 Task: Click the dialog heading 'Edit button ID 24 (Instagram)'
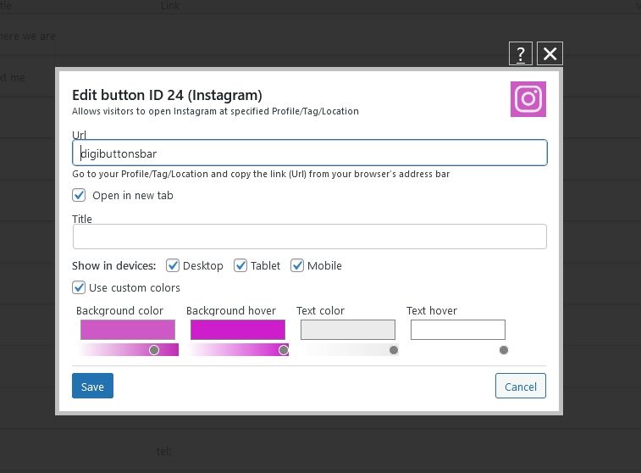(167, 95)
